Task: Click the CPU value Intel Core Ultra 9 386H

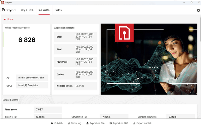Action: click(32, 78)
